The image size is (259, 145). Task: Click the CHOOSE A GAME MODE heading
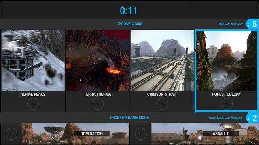[x=129, y=118]
